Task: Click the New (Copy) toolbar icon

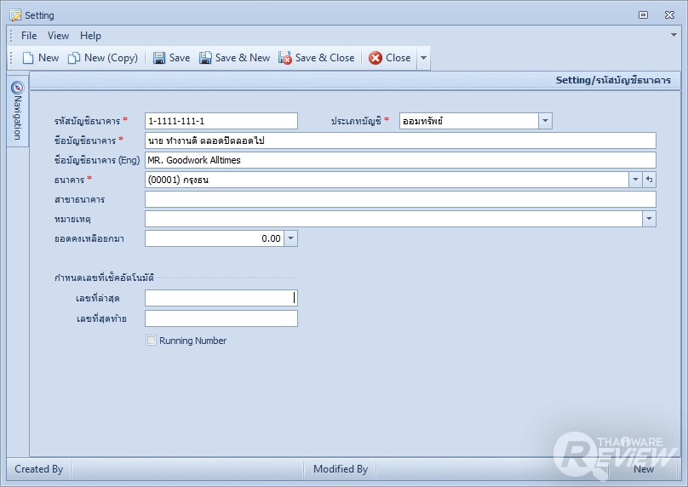Action: tap(74, 58)
